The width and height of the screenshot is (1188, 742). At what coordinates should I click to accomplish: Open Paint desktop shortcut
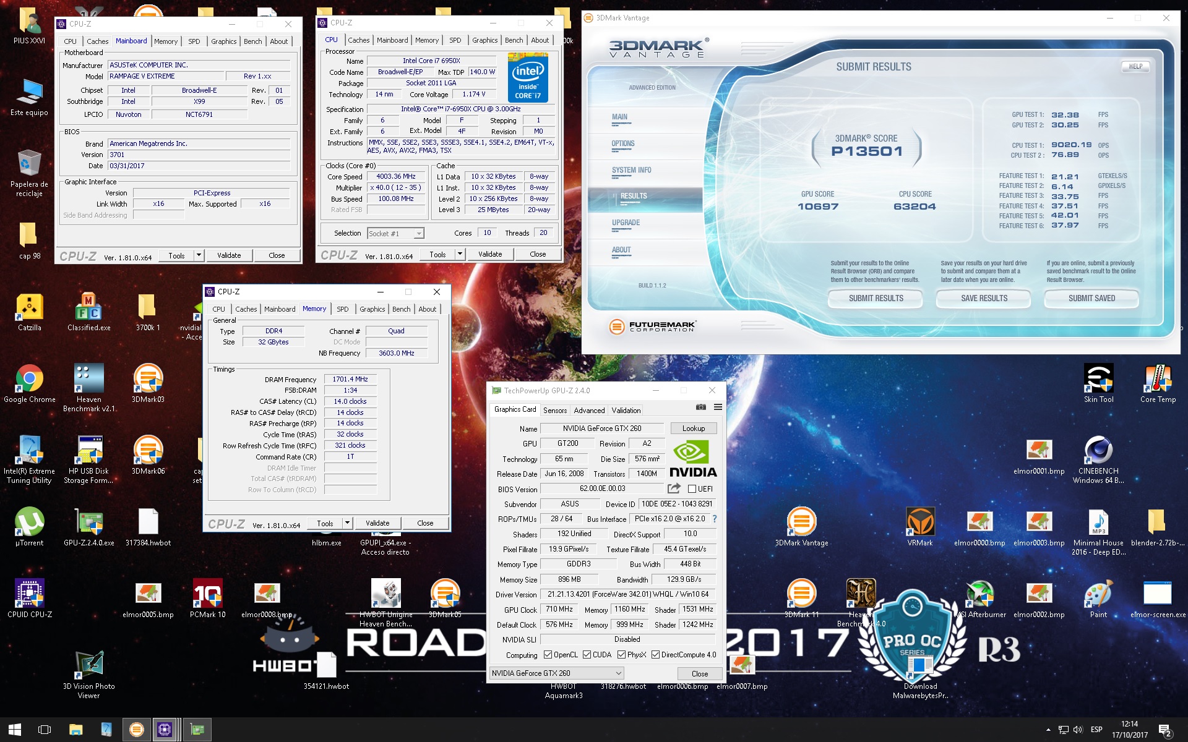(1098, 599)
